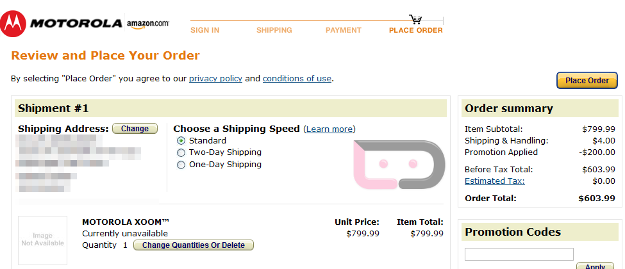
Task: Open the PLACE ORDER step
Action: pyautogui.click(x=415, y=30)
